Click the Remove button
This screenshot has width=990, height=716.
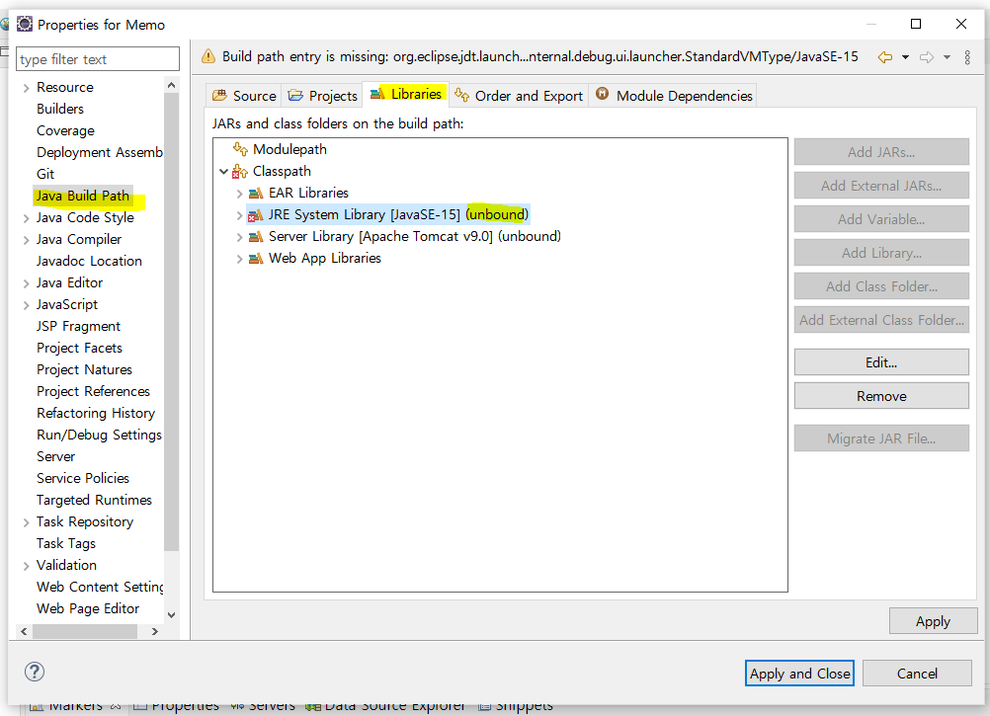point(881,396)
